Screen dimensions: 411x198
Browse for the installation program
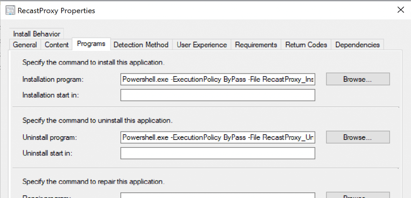[x=357, y=79]
